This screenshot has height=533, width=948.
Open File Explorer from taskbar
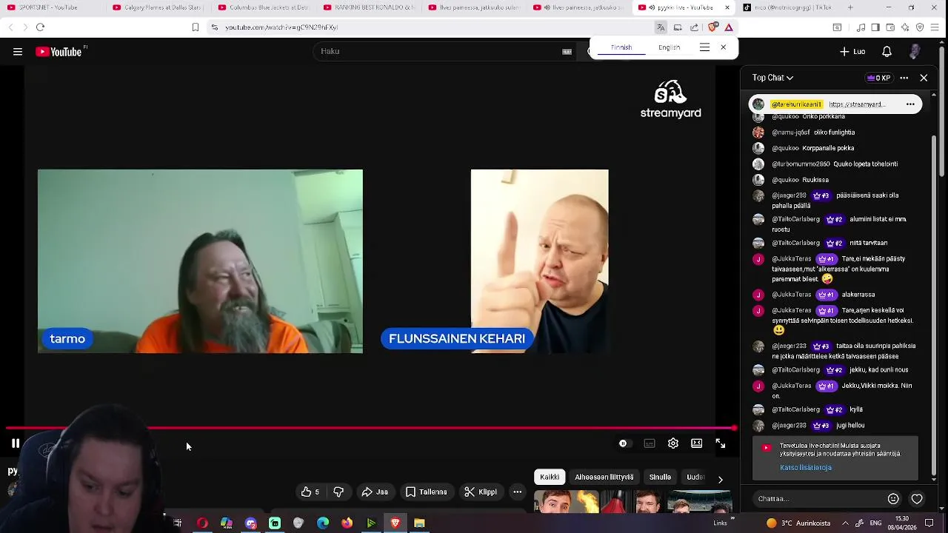419,523
